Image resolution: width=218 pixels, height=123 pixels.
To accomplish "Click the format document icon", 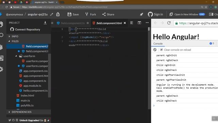I will (131, 23).
